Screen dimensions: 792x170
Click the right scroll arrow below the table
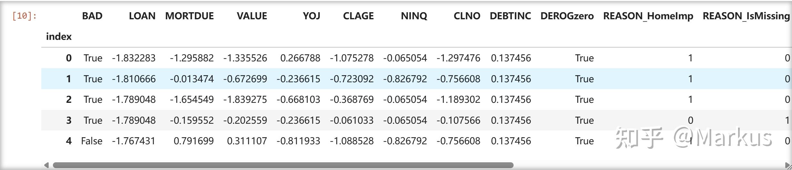788,165
